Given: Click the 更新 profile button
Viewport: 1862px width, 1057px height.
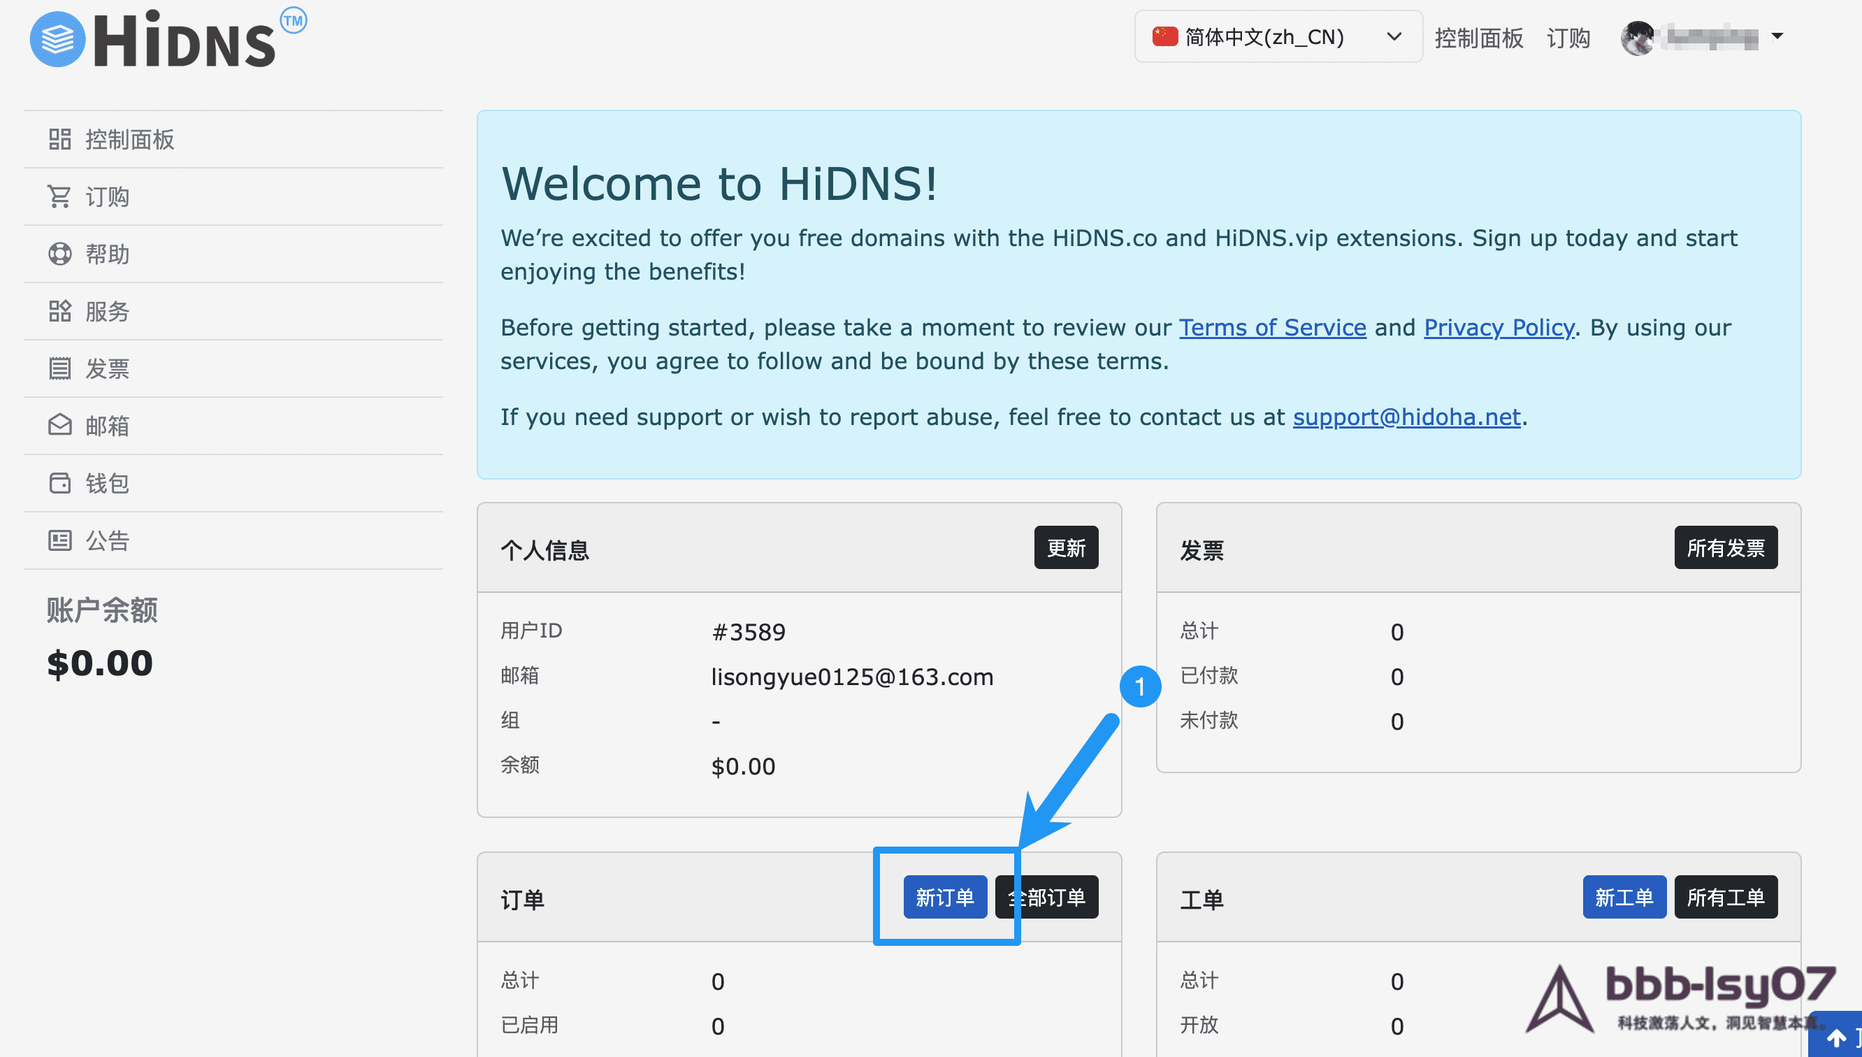Looking at the screenshot, I should [1065, 547].
